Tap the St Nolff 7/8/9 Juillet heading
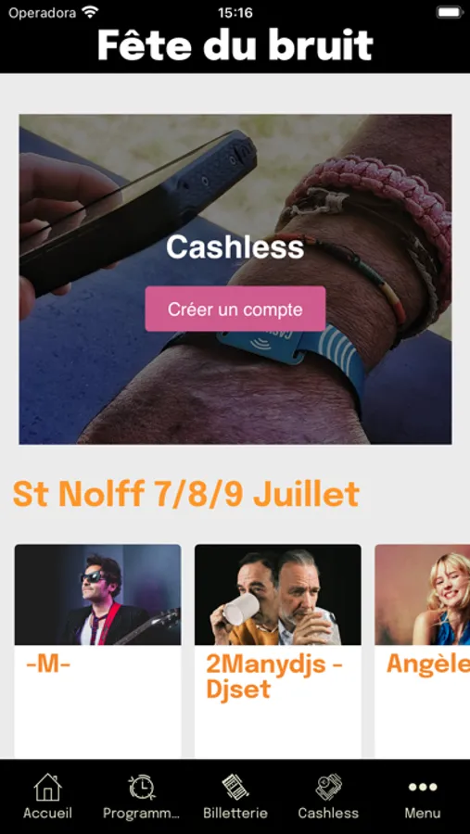This screenshot has width=470, height=834. (x=185, y=494)
